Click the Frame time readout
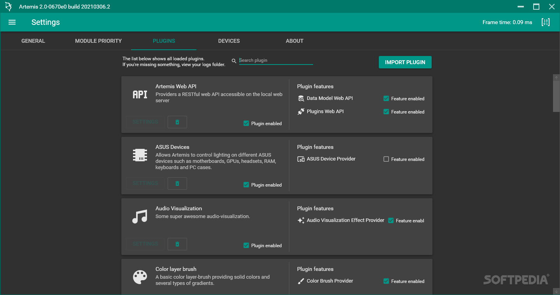 pos(507,22)
